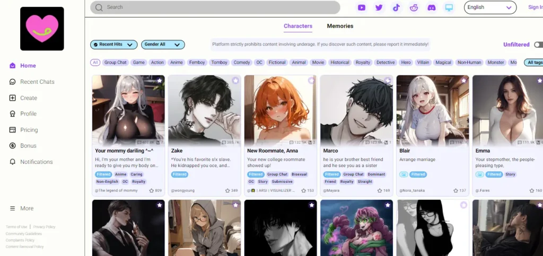Click the All tags button
The width and height of the screenshot is (543, 256).
click(x=535, y=63)
